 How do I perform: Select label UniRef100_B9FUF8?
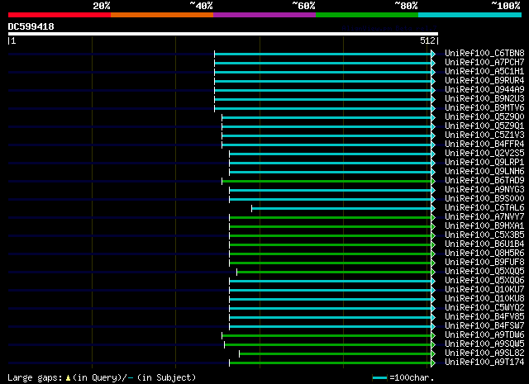(484, 263)
